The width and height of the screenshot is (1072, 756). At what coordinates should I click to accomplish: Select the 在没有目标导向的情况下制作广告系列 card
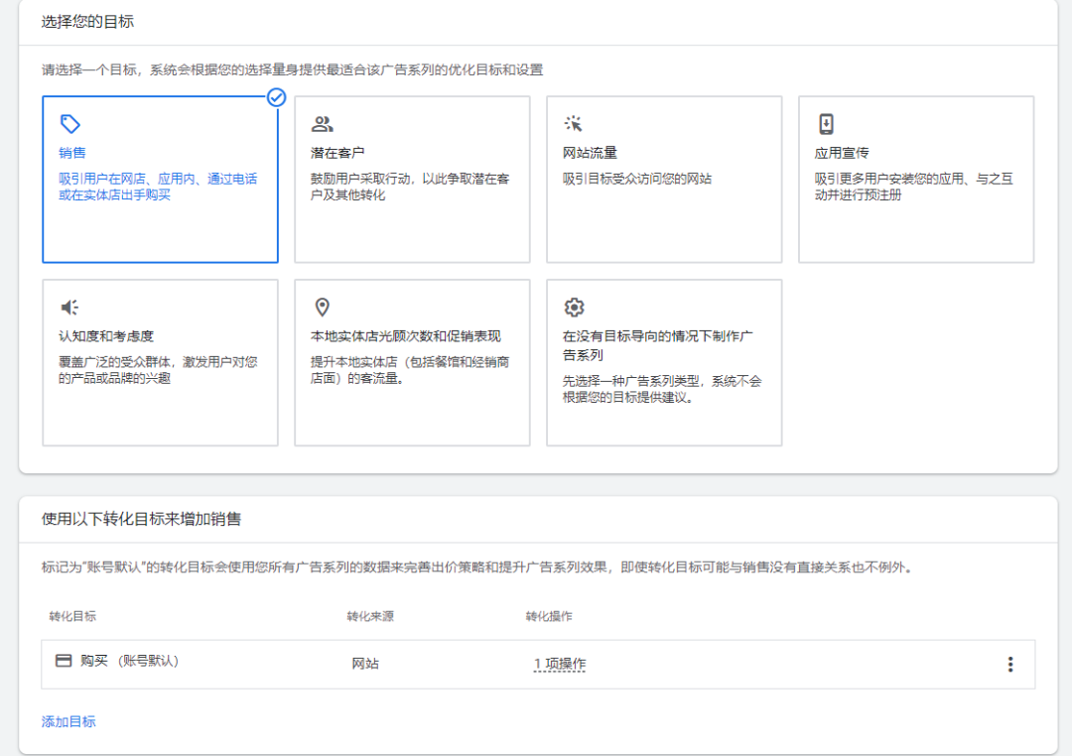click(x=664, y=362)
